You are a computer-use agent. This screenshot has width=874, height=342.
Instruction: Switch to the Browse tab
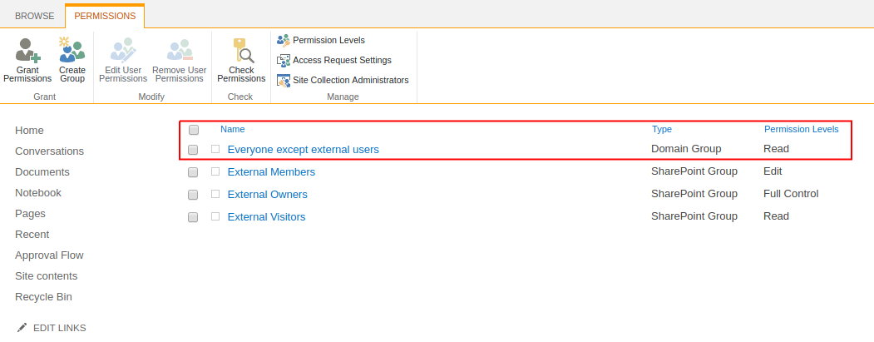(x=34, y=16)
